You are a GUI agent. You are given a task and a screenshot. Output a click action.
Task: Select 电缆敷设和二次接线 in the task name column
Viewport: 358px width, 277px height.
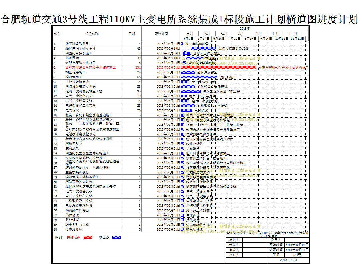tap(81, 106)
